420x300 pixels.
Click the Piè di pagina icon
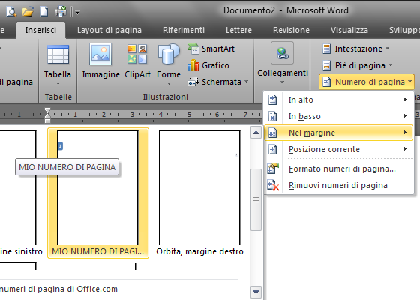click(x=327, y=65)
